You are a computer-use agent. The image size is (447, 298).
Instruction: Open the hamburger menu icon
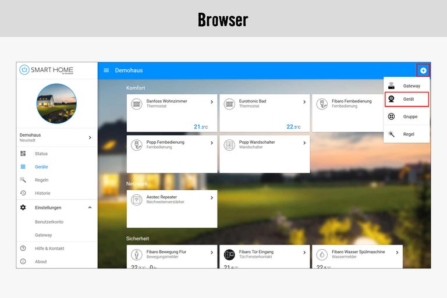click(x=106, y=70)
